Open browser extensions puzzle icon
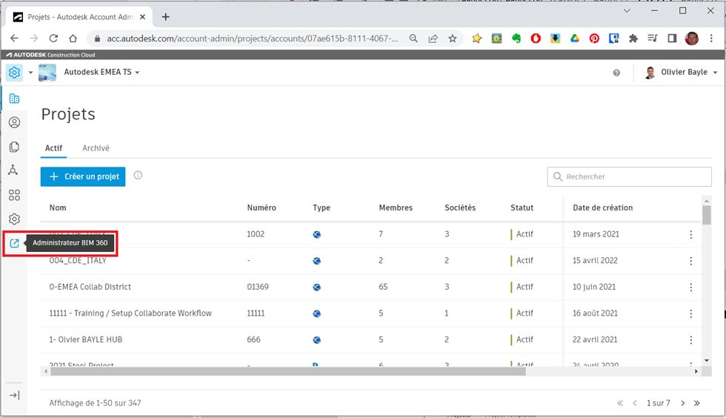The width and height of the screenshot is (726, 418). (633, 39)
